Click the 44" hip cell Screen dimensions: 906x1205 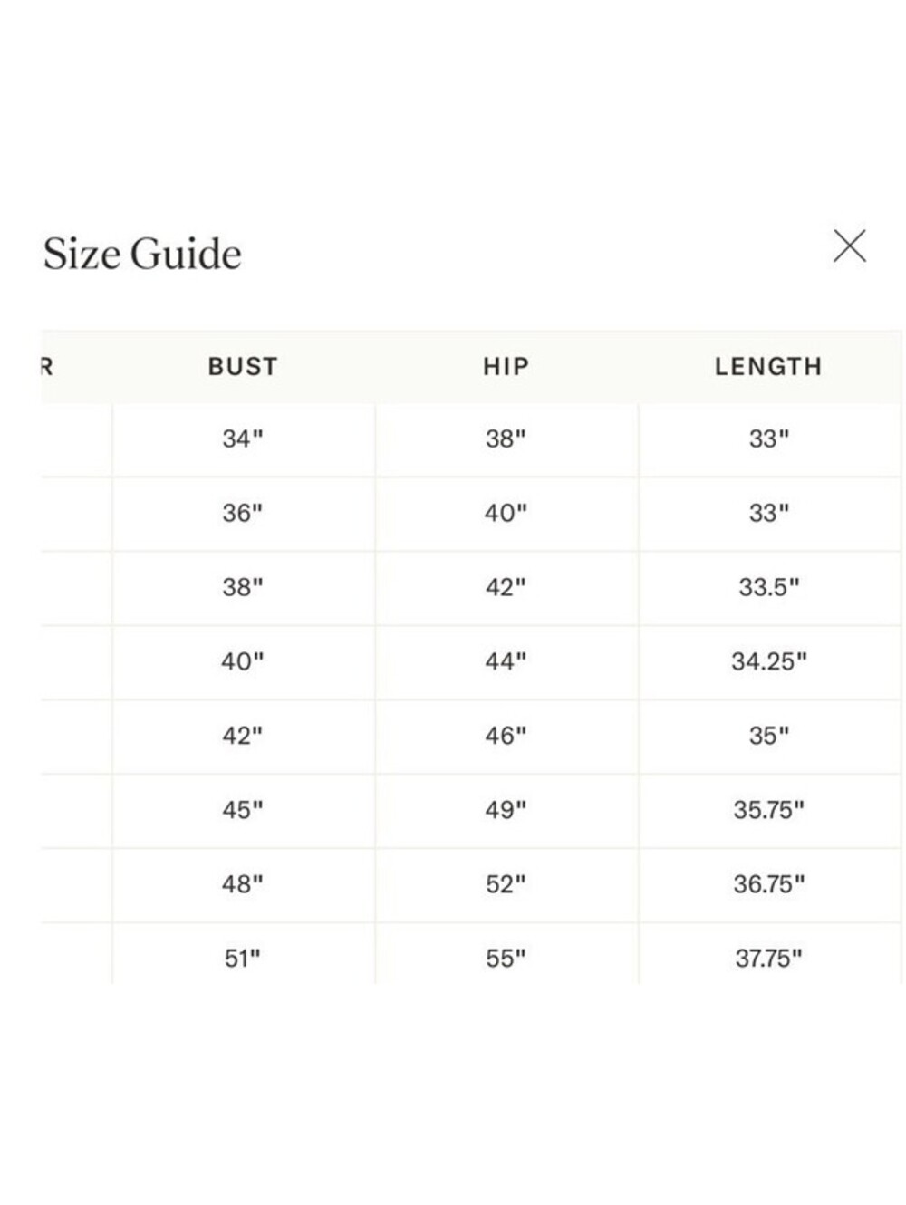[506, 661]
